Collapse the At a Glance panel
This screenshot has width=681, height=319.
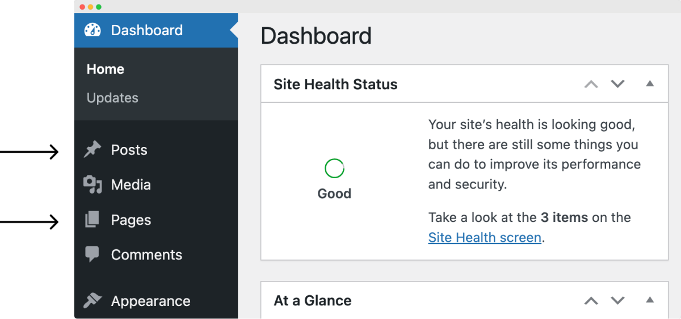[650, 300]
